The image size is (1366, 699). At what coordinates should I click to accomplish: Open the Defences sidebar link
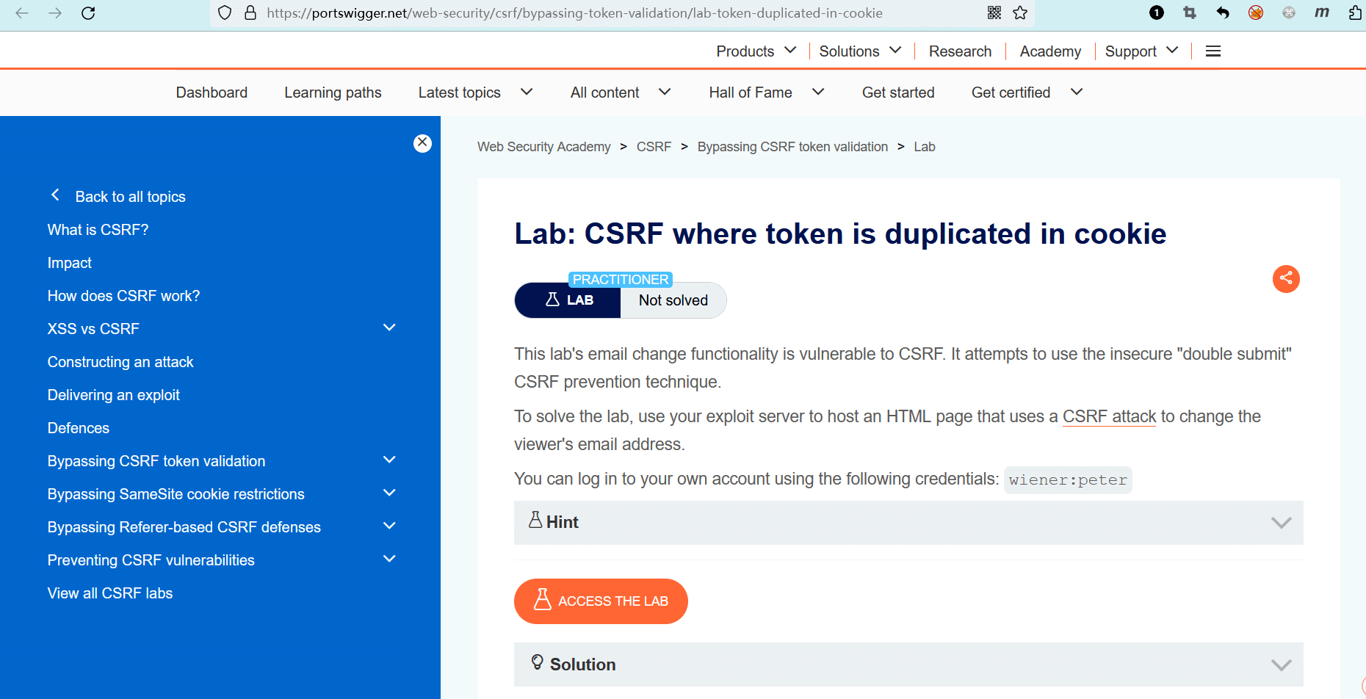pos(78,428)
